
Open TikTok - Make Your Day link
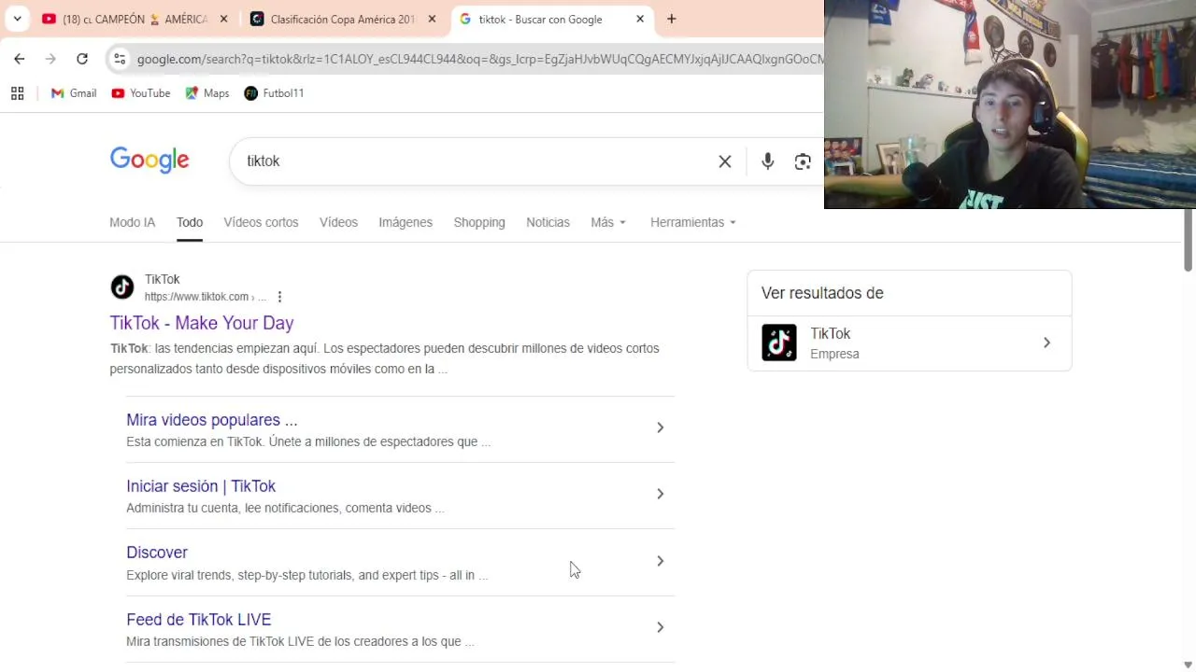point(202,323)
